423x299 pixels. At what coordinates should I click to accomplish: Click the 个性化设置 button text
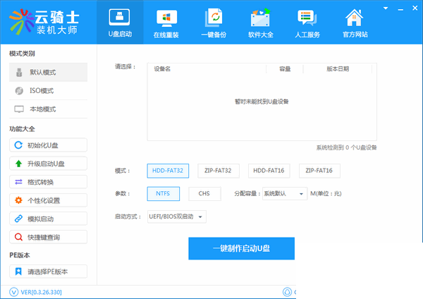click(x=44, y=200)
